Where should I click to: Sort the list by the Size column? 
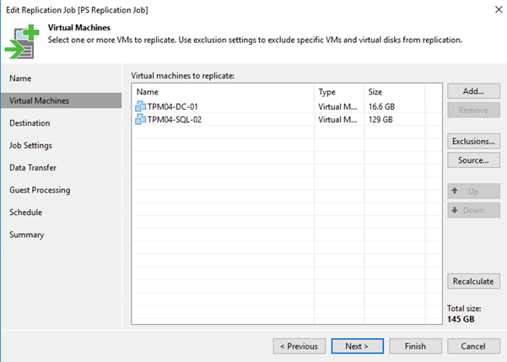[394, 92]
